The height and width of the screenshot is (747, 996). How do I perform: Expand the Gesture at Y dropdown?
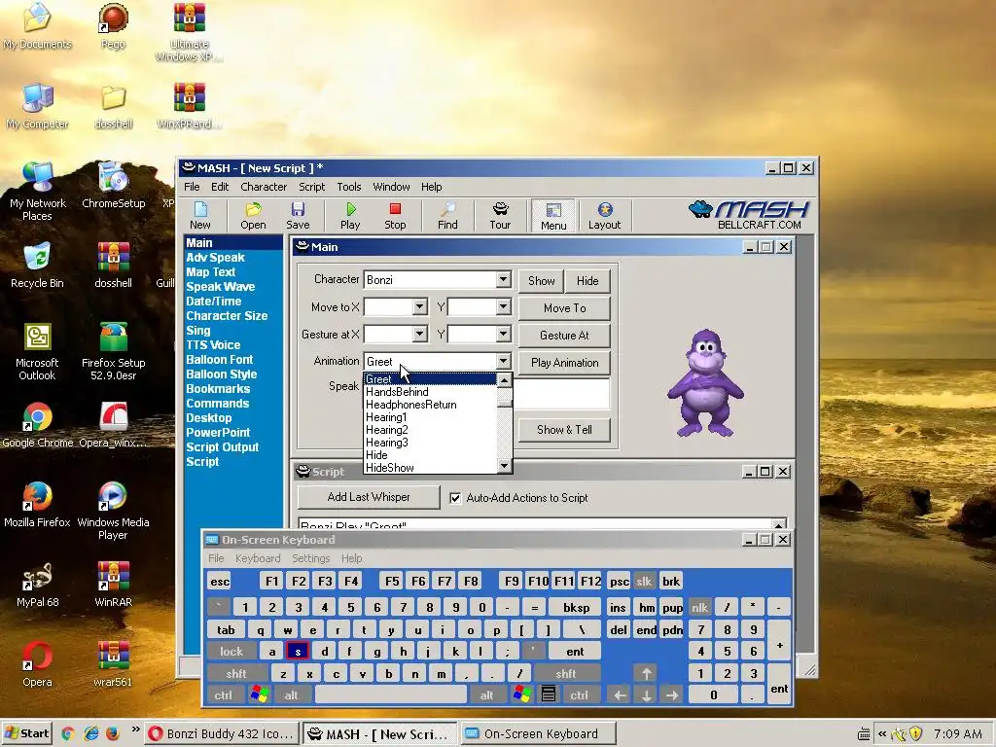pos(503,335)
